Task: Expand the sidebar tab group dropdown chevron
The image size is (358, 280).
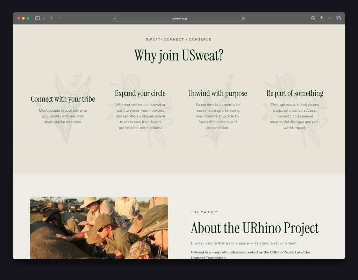Action: (44, 18)
